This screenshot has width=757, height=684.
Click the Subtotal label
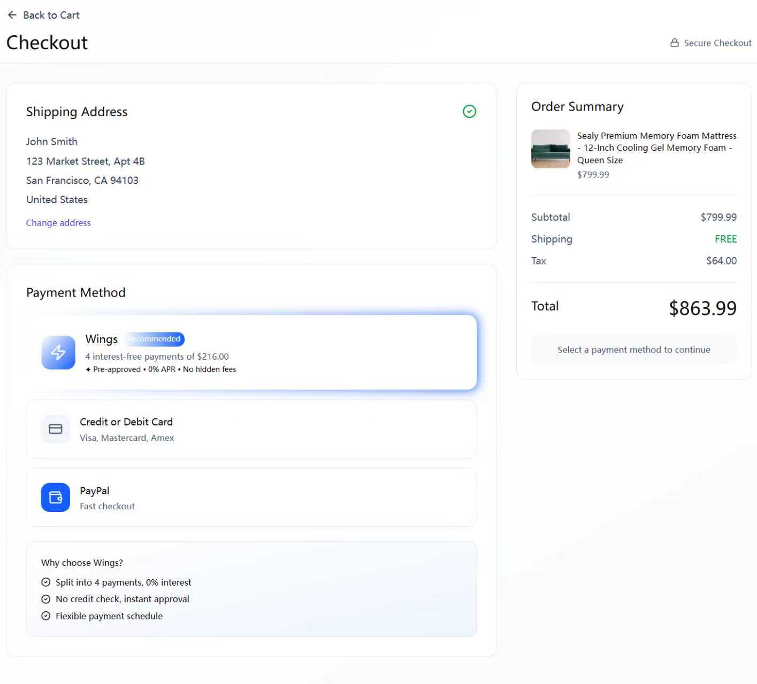pos(550,217)
